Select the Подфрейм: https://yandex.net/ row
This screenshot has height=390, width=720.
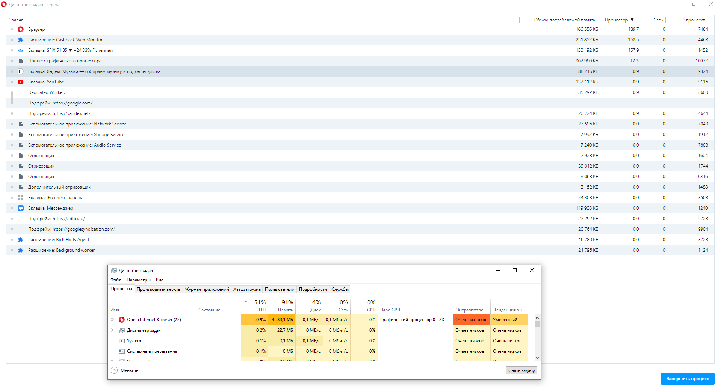point(360,113)
